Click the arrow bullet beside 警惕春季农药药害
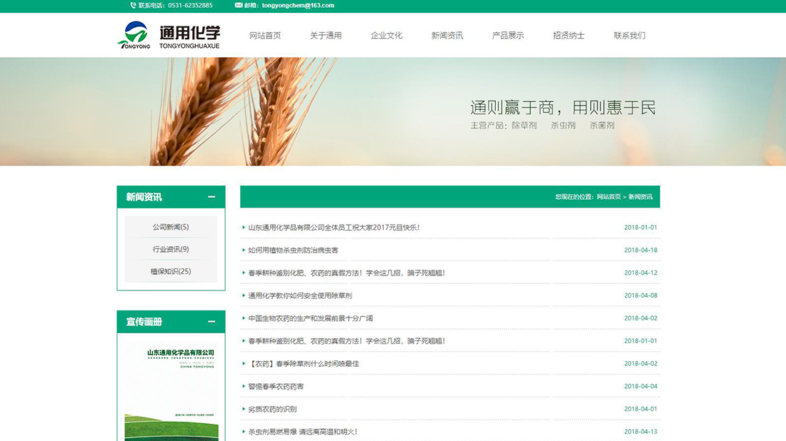Image resolution: width=786 pixels, height=441 pixels. coord(243,386)
